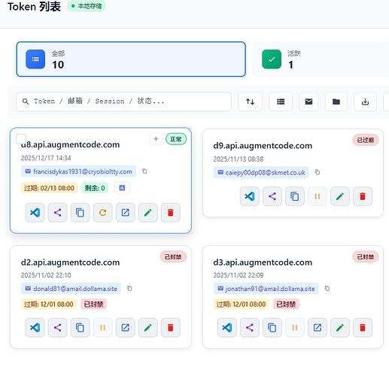Click the 本地存储 storage indicator badge
389x376 pixels.
[87, 6]
